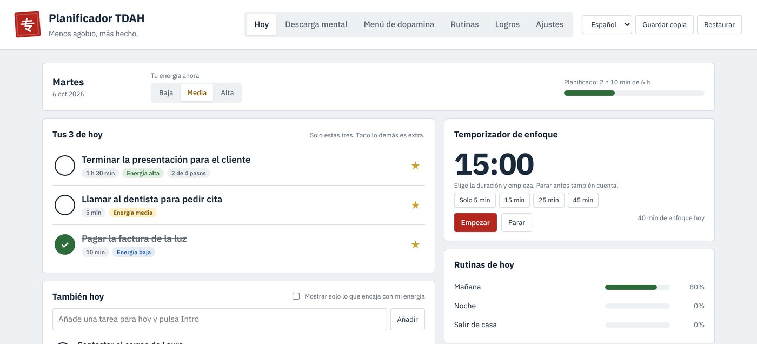Mark 'Terminar la presentación para el cliente' complete
757x344 pixels.
point(65,166)
